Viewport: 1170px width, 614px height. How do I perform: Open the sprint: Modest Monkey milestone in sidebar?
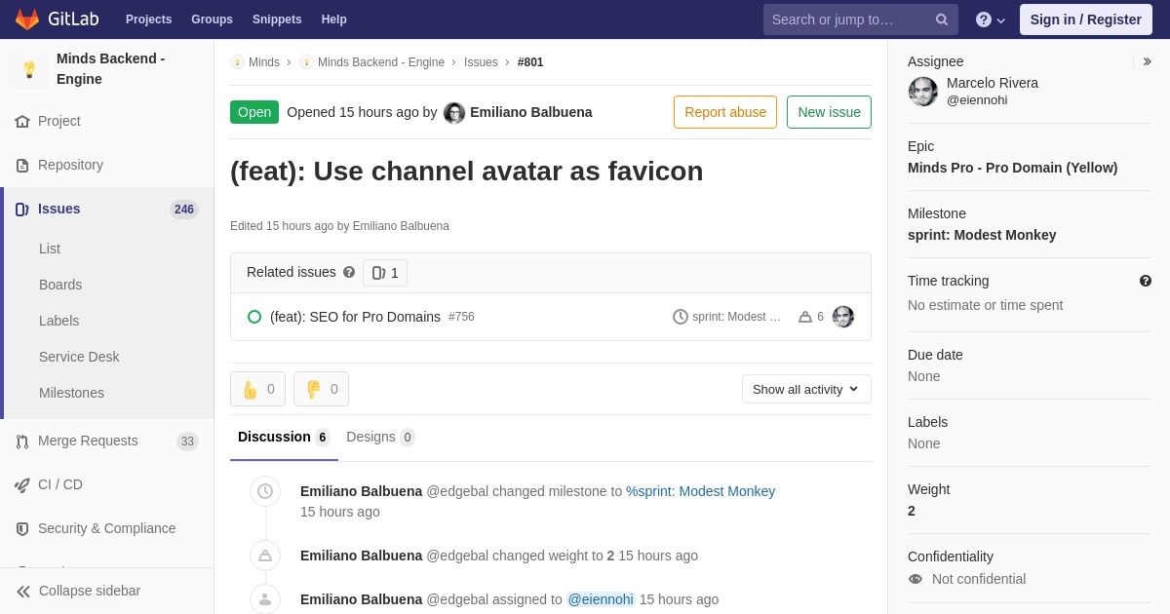[982, 235]
